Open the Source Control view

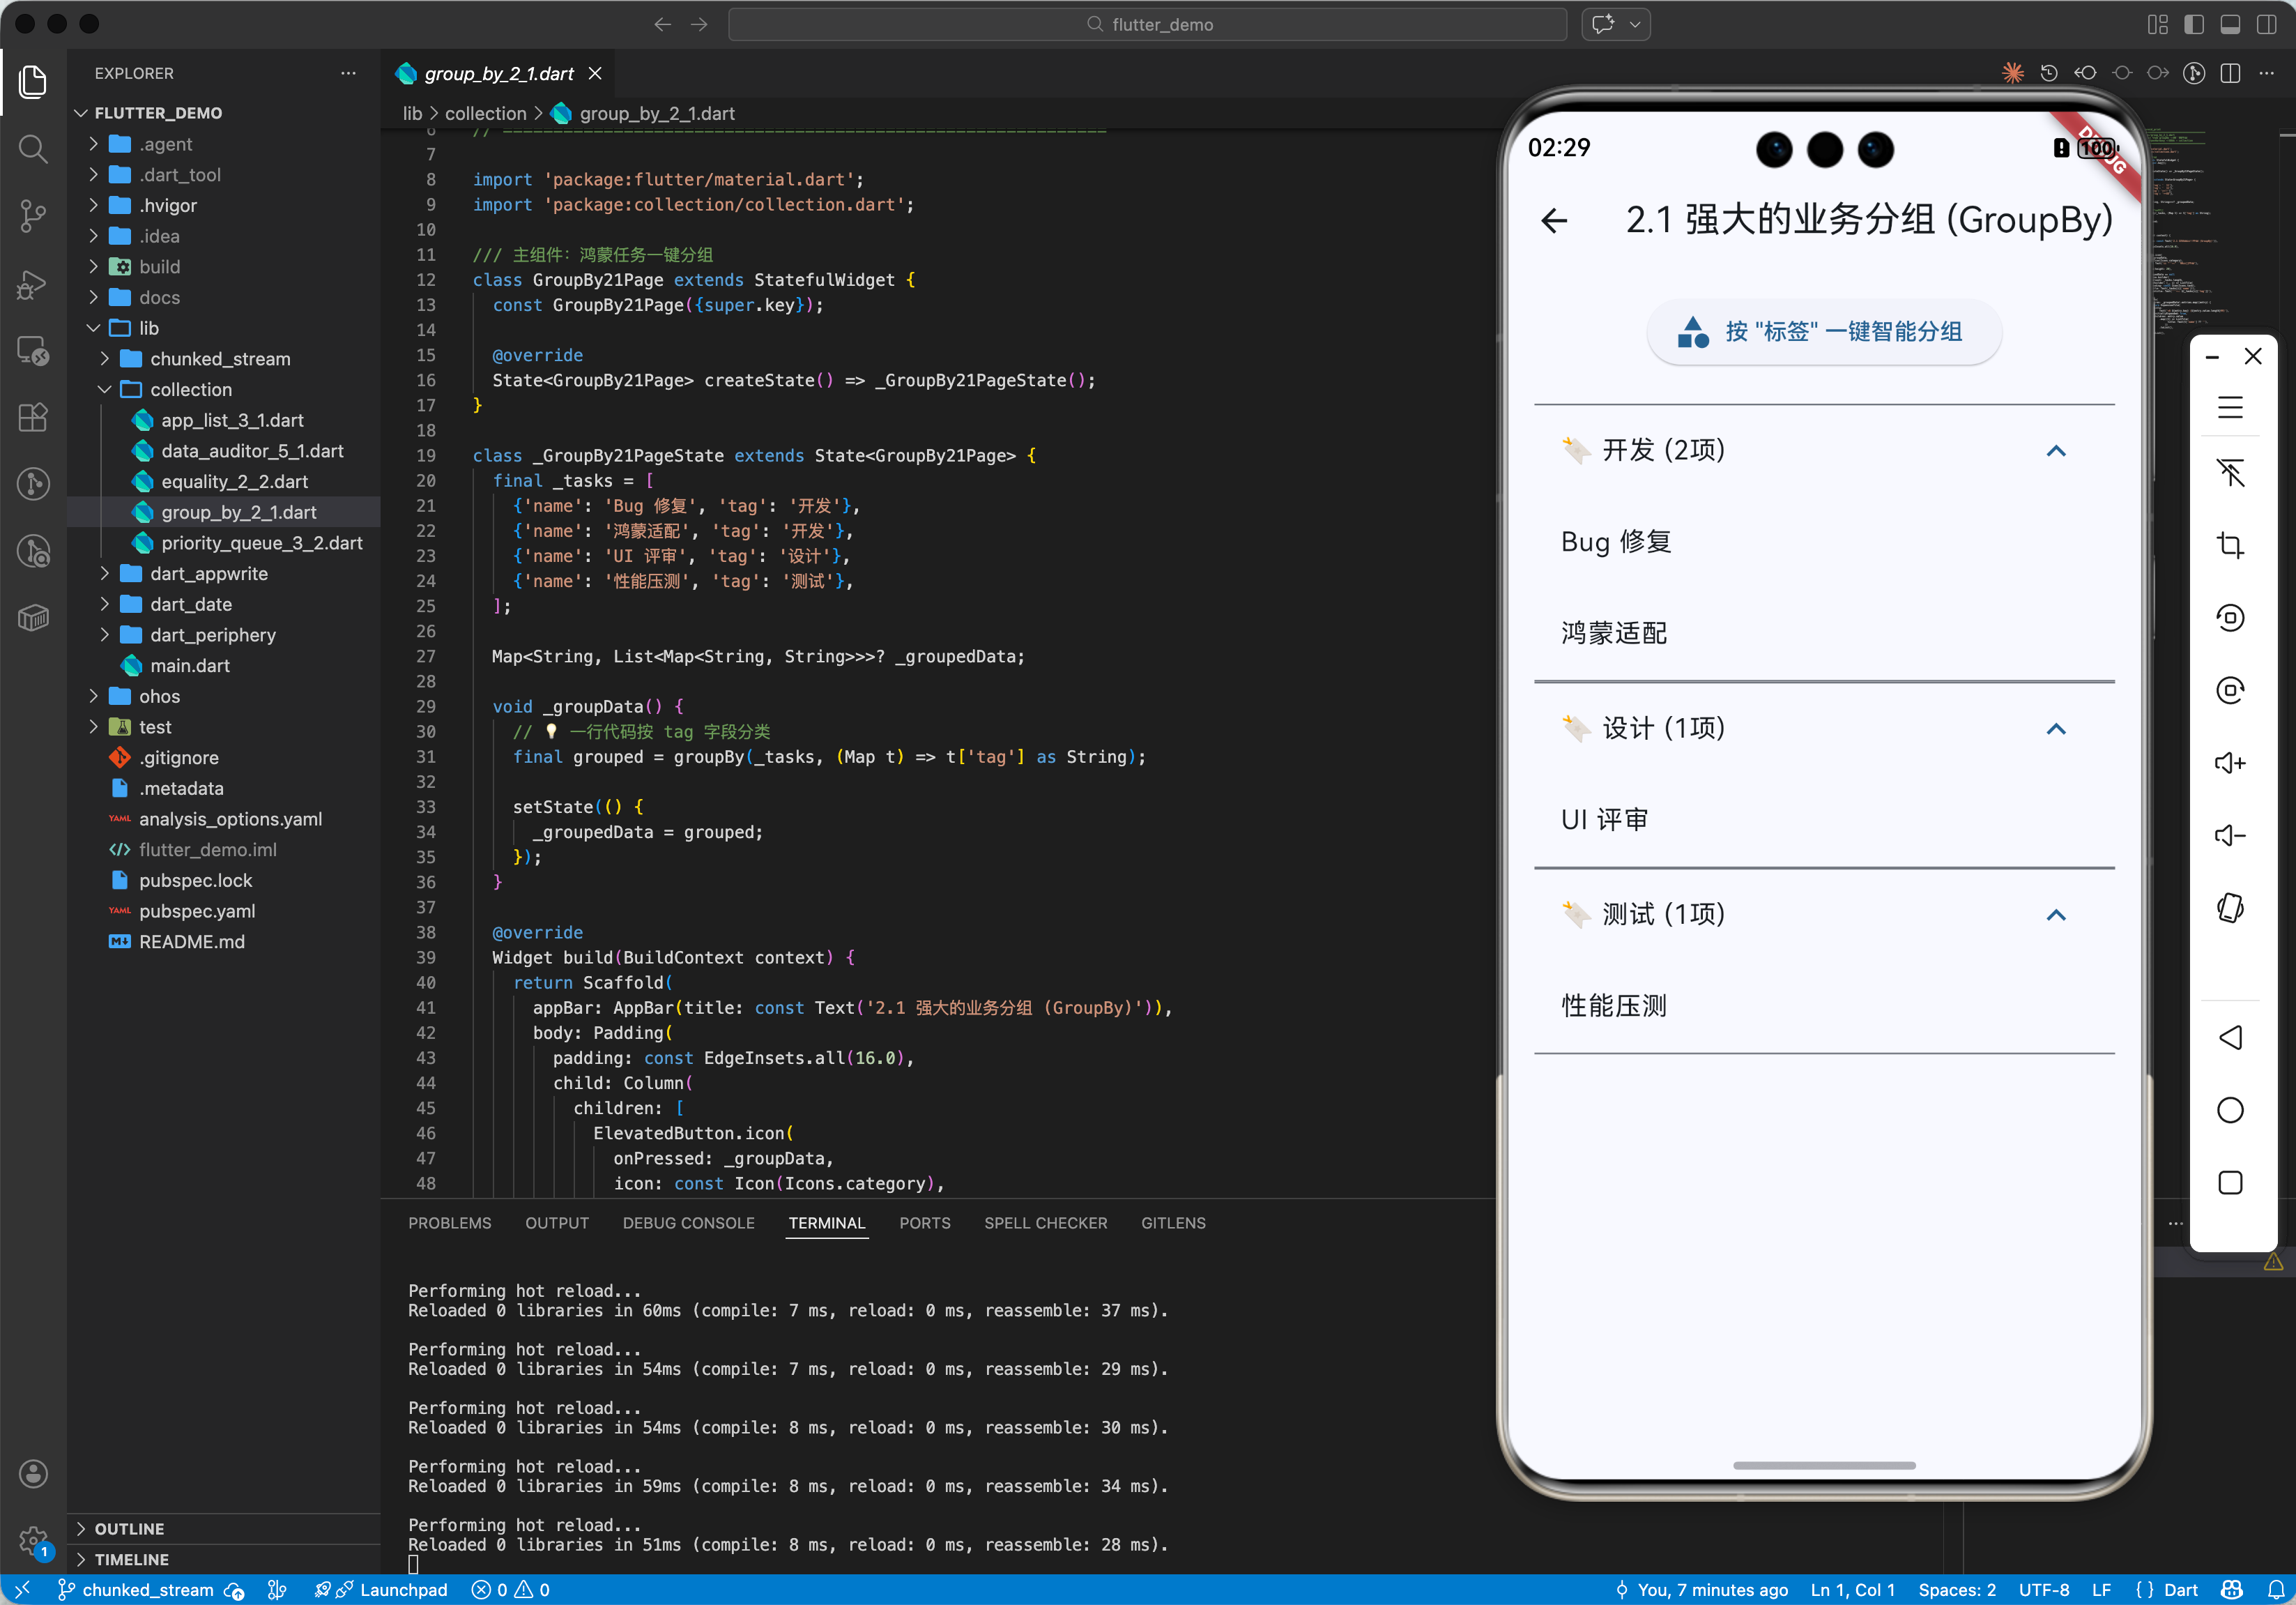click(32, 216)
